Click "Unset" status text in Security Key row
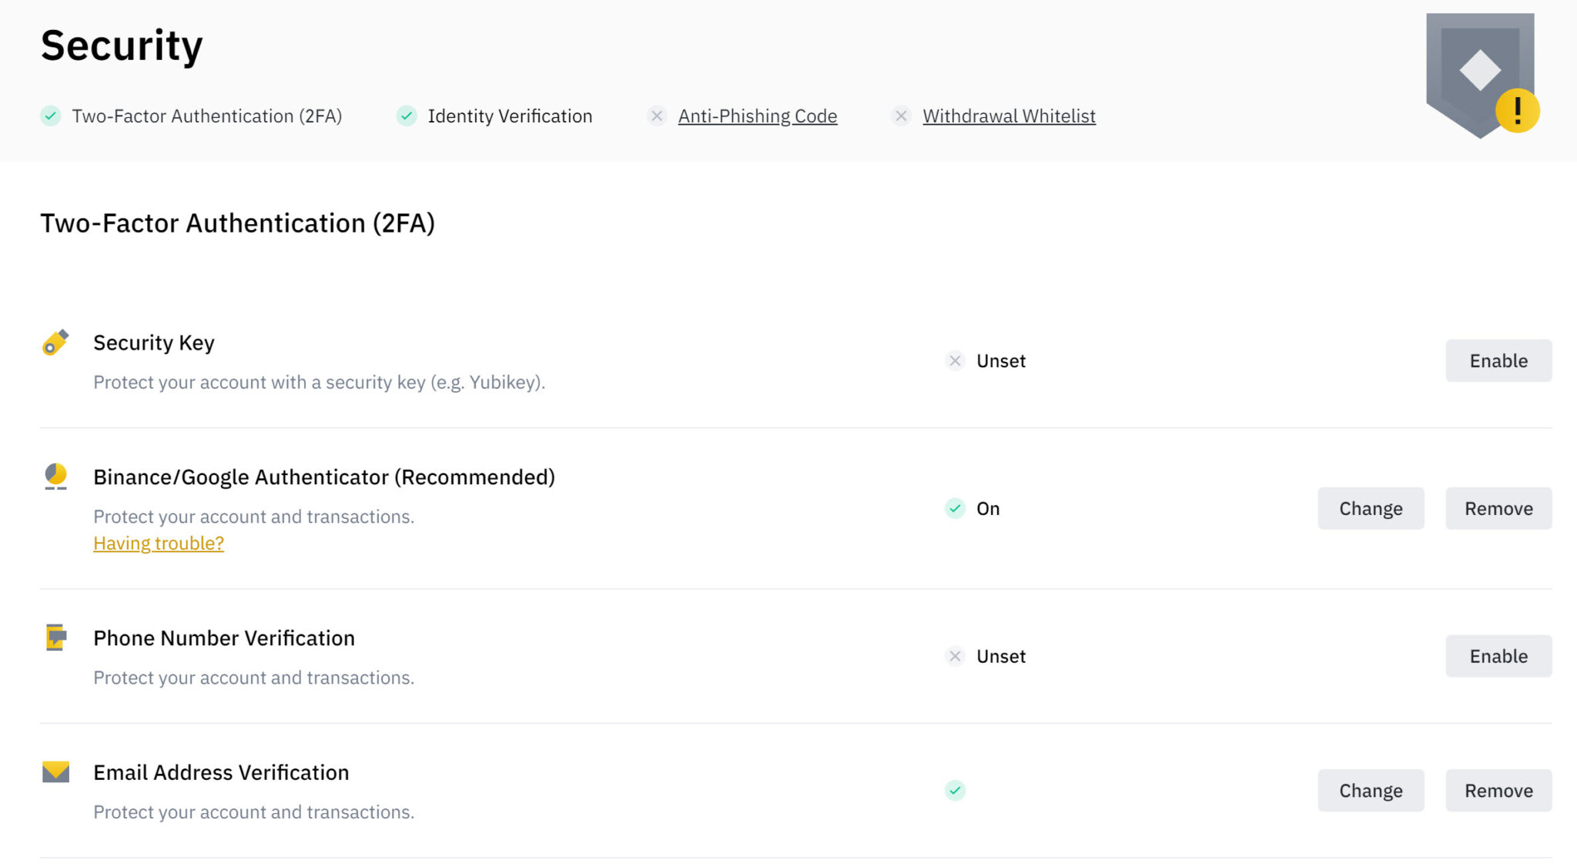This screenshot has height=867, width=1577. click(1001, 361)
